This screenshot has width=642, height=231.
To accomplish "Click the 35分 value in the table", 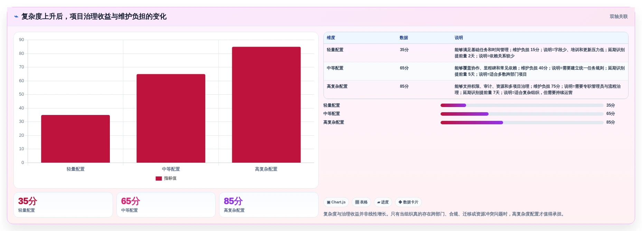I will (404, 50).
